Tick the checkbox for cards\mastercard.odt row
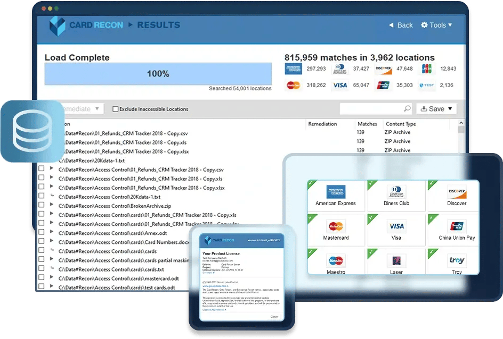Image resolution: width=503 pixels, height=339 pixels. [41, 278]
